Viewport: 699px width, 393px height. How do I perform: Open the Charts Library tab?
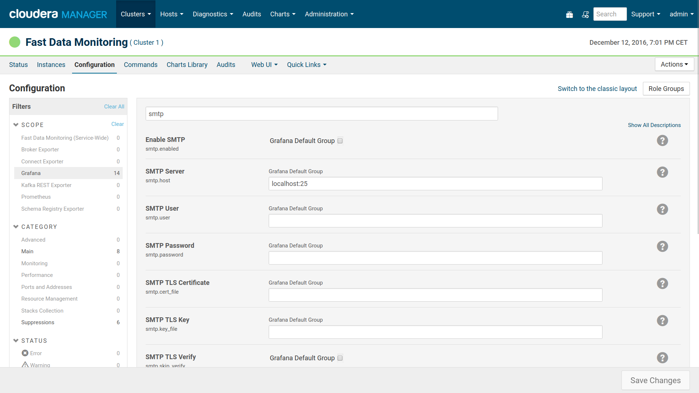[187, 65]
